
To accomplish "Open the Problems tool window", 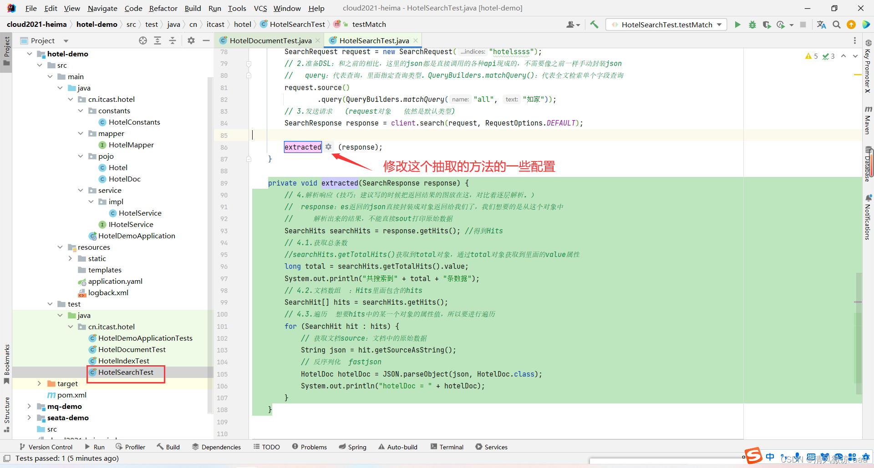I will coord(310,447).
